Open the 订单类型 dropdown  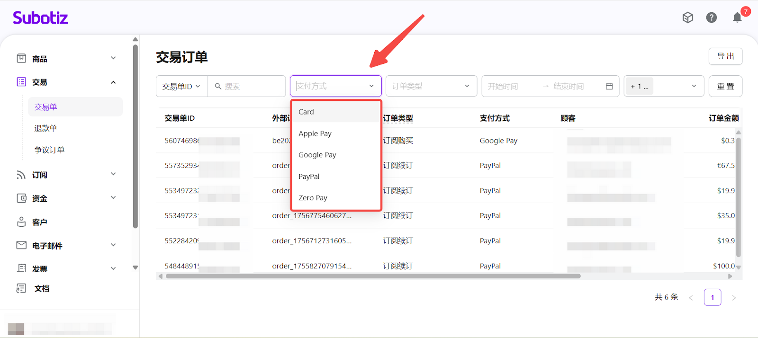pyautogui.click(x=431, y=86)
